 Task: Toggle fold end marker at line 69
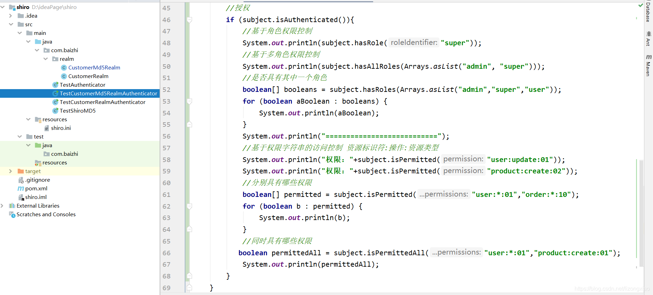[189, 288]
